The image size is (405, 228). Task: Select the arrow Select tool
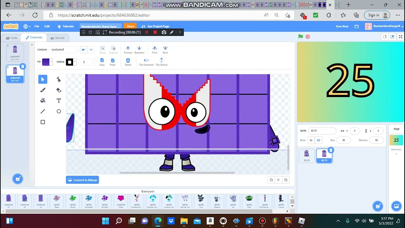tap(43, 79)
